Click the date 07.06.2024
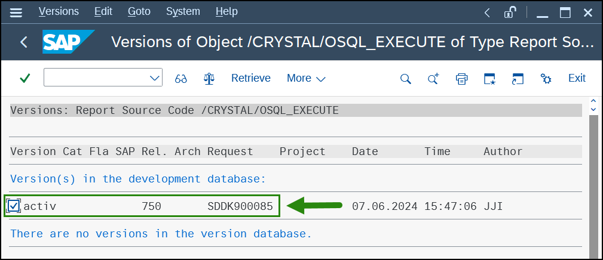 click(x=384, y=206)
